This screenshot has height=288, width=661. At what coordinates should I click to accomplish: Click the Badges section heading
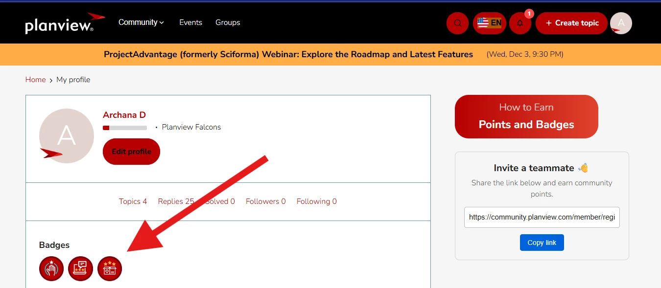54,245
